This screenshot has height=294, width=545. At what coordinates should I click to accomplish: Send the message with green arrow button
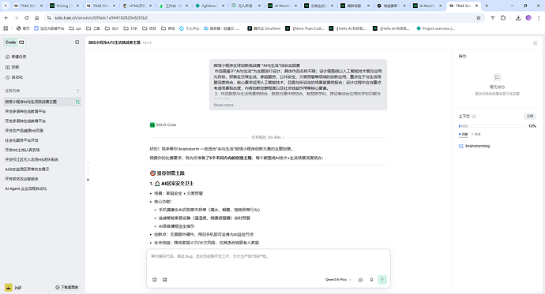click(x=382, y=280)
